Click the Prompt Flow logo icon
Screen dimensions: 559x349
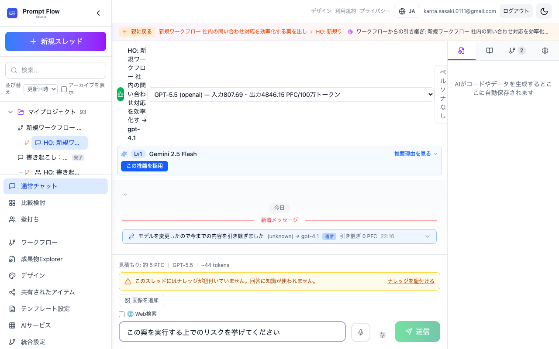click(12, 13)
